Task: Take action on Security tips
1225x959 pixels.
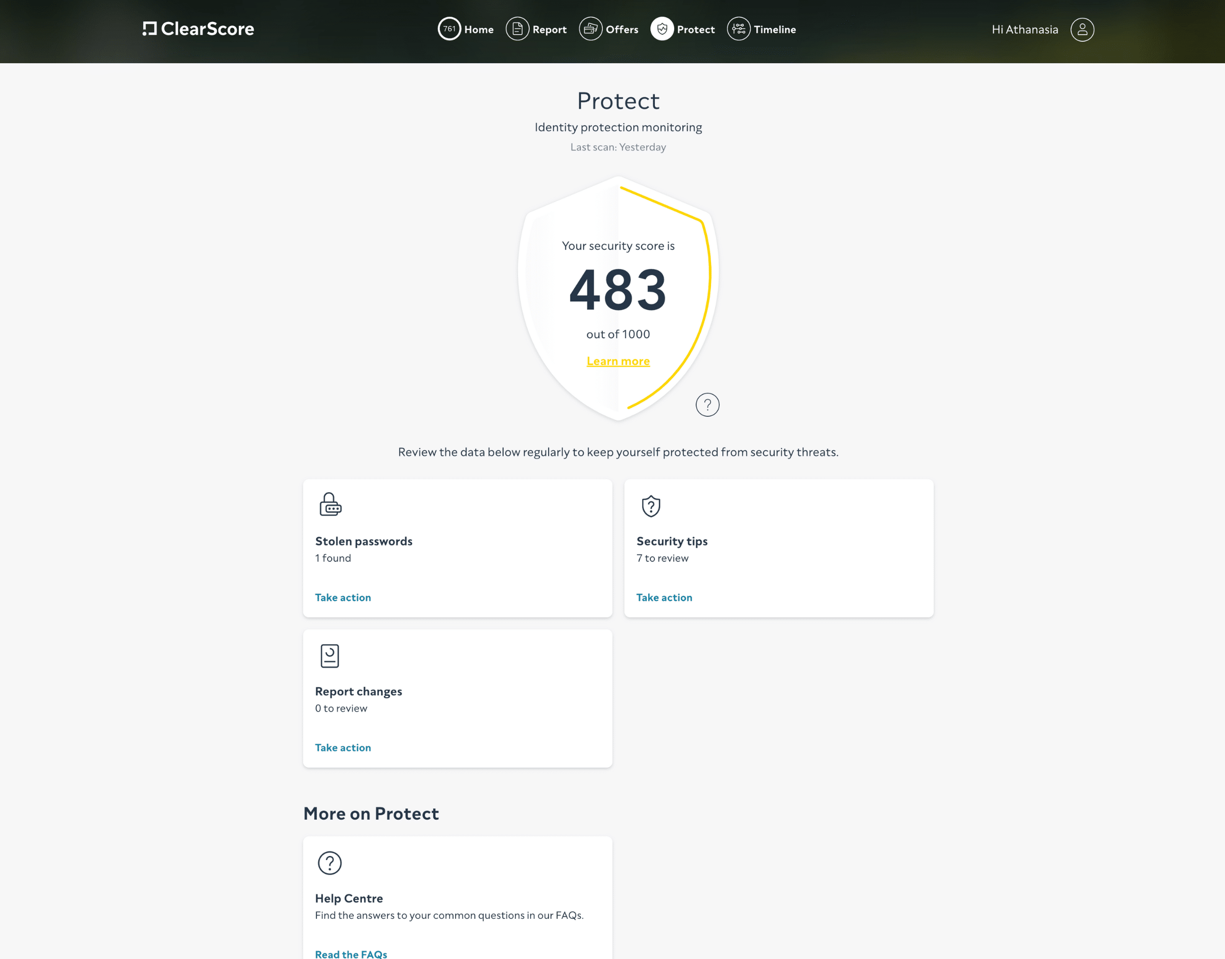Action: (664, 597)
